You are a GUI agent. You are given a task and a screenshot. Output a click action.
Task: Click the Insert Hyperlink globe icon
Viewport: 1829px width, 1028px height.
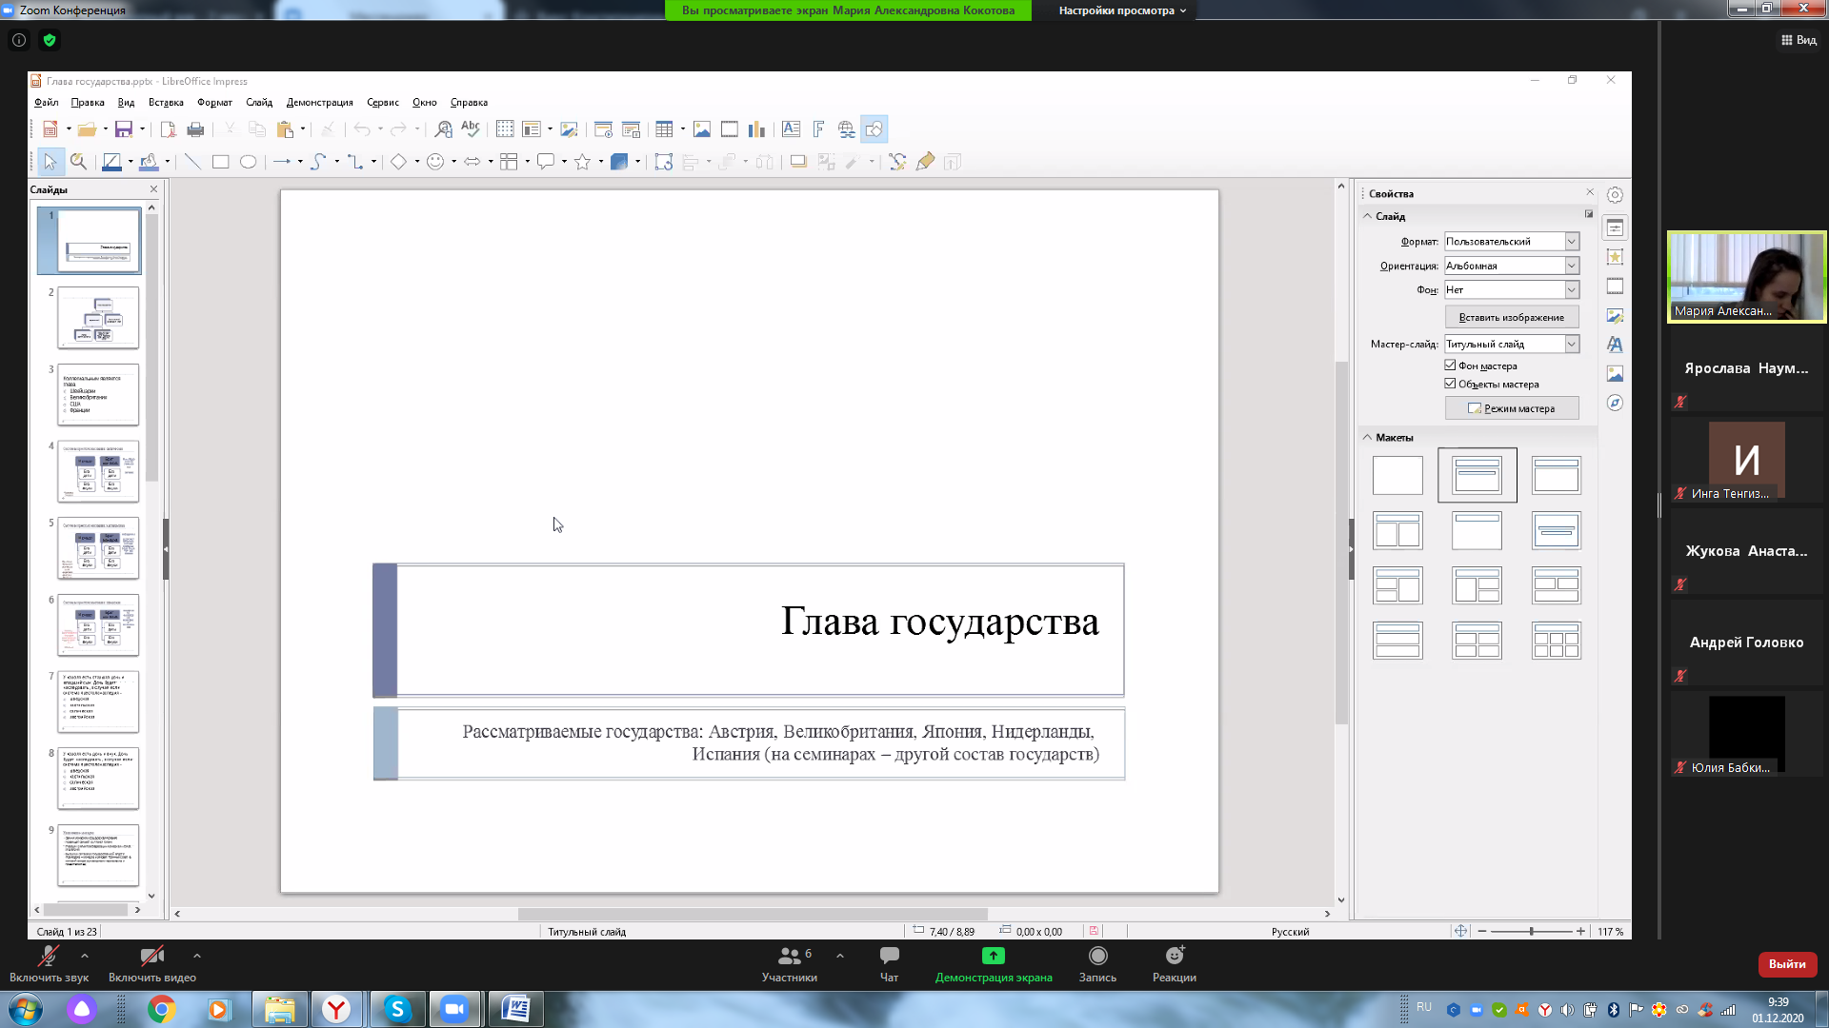(846, 129)
